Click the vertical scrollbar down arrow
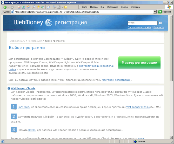The width and height of the screenshot is (174, 144). tap(171, 137)
